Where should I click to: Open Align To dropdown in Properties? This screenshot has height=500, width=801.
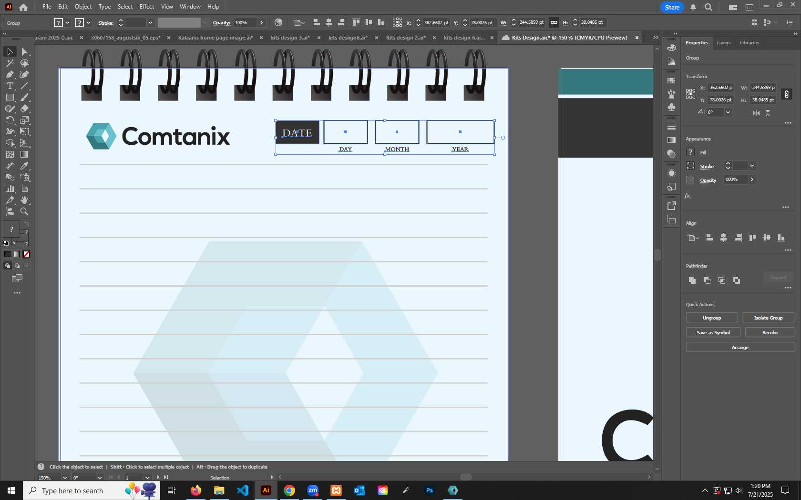[x=693, y=238]
